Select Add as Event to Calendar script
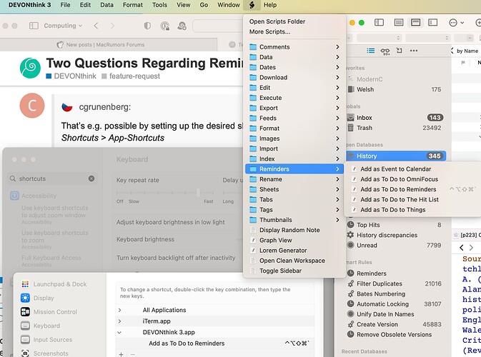 pos(396,169)
